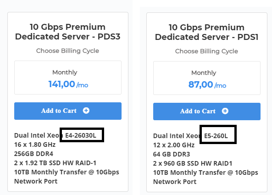Viewport: 272px width, 195px height.
Task: Click the 141,00 /mo price
Action: [68, 84]
